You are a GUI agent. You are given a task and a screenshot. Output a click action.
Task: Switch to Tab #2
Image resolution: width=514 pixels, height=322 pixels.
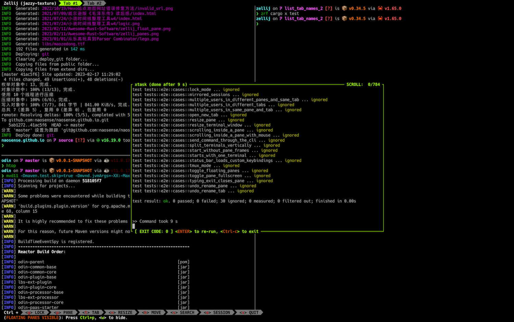point(94,3)
